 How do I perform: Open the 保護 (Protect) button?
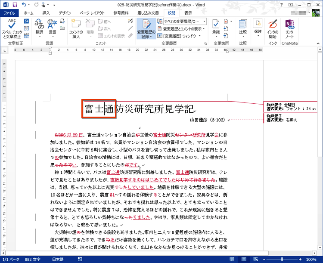tap(258, 28)
